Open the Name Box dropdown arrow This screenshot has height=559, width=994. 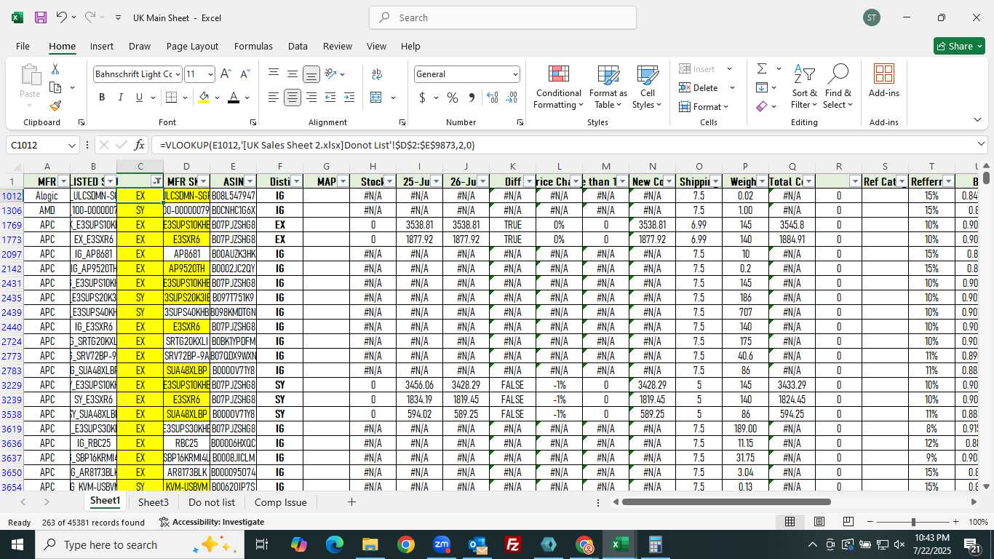(72, 146)
